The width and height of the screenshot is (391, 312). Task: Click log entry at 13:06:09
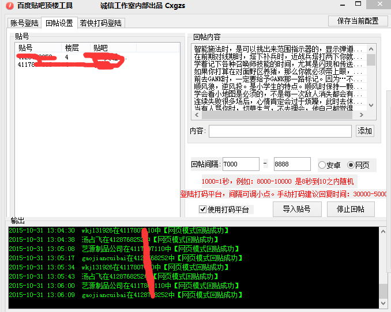[126, 295]
